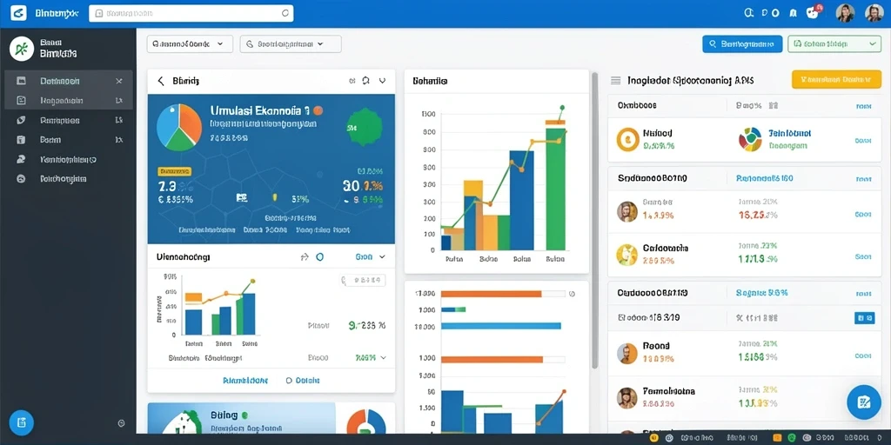Select the third sidebar menu item

click(69, 120)
